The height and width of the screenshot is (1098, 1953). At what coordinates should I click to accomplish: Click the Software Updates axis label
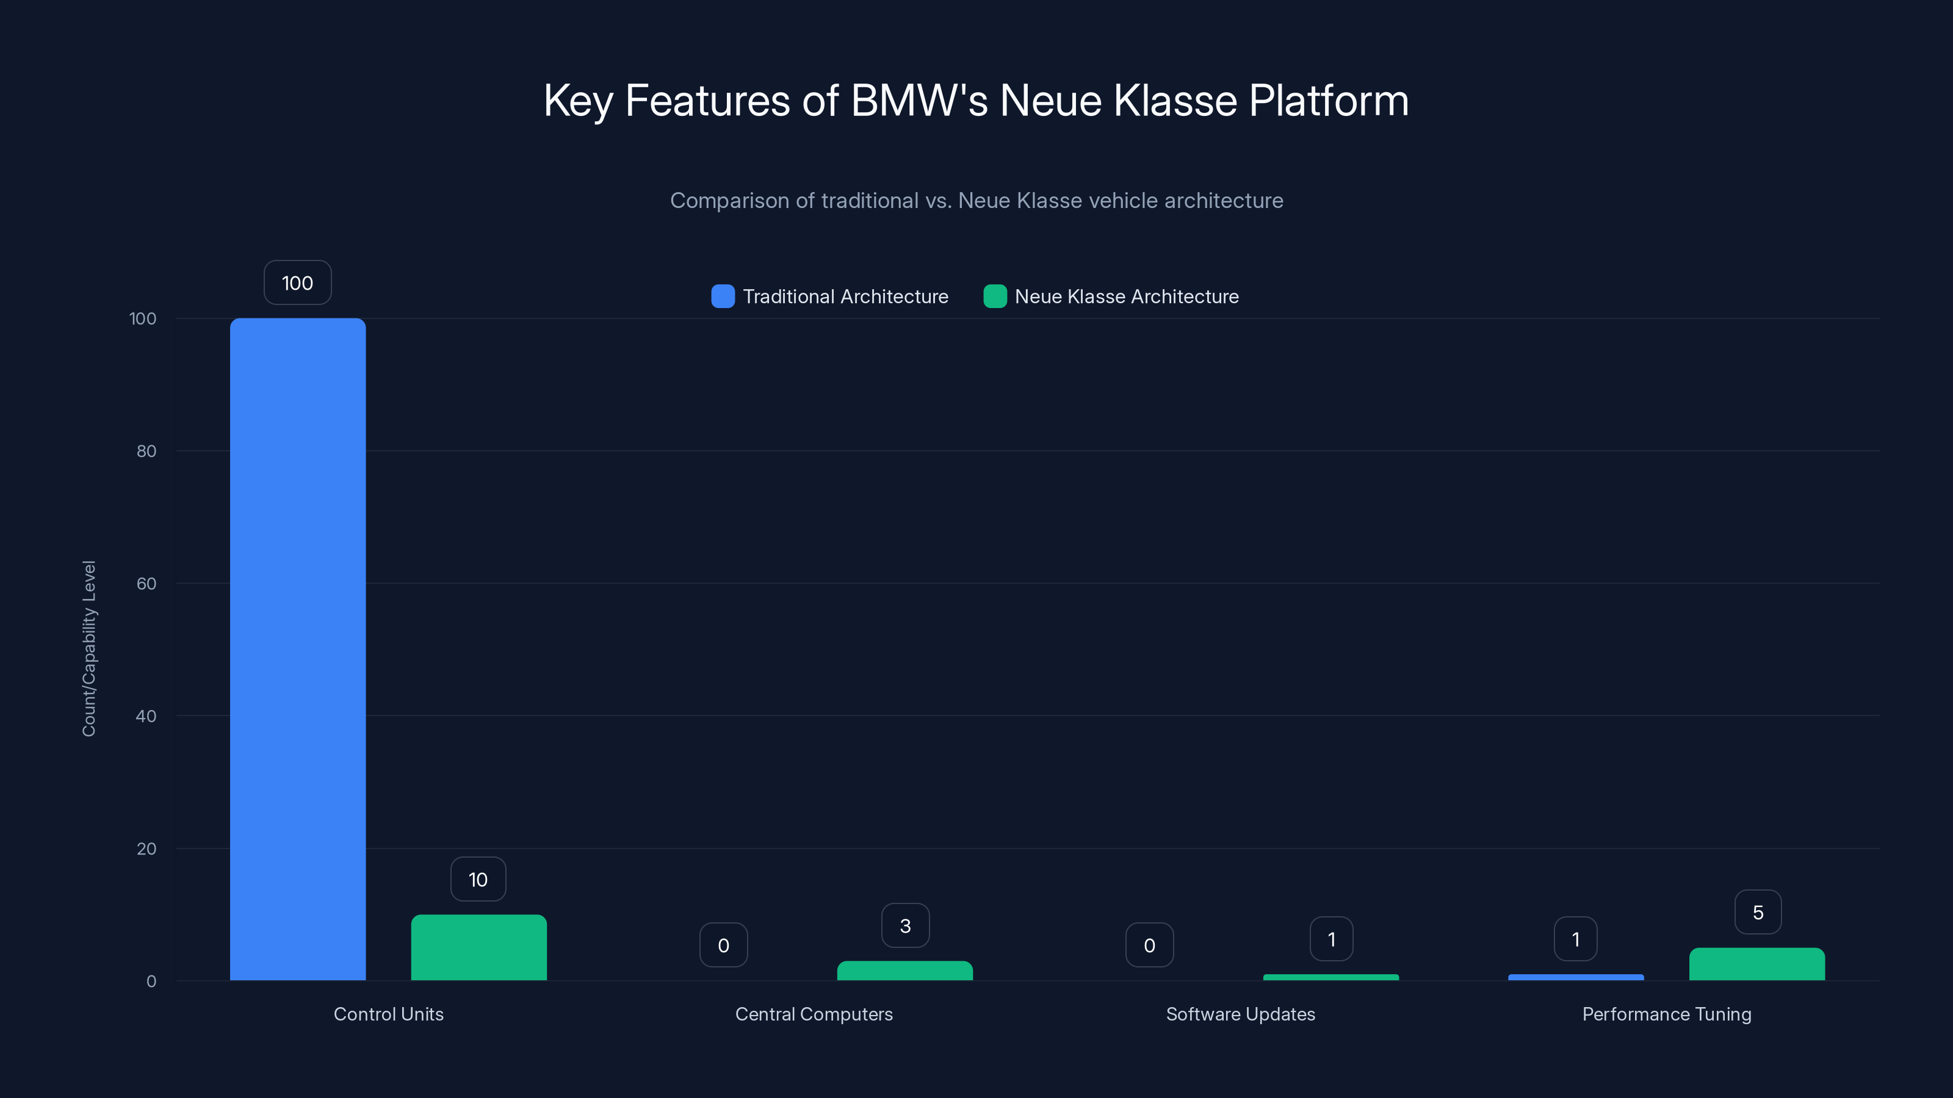(1240, 1014)
